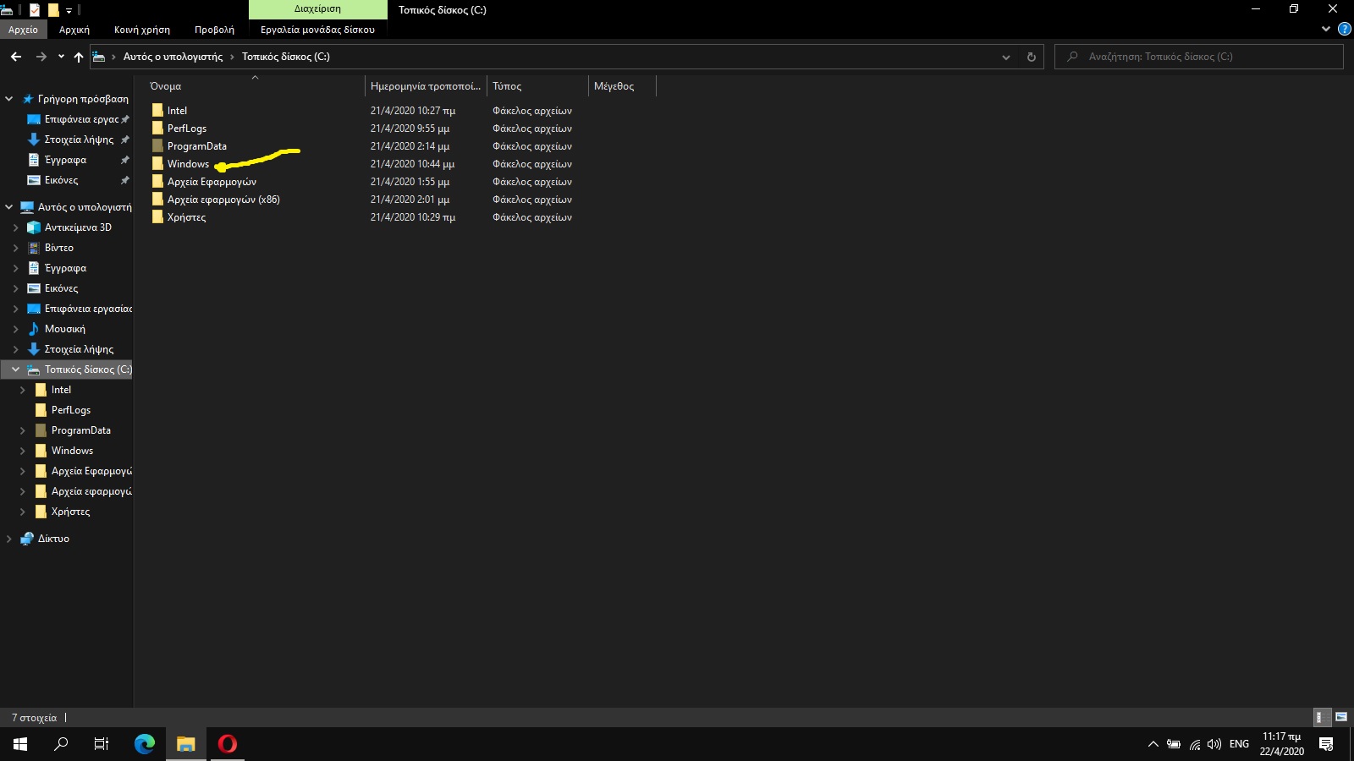Open the Windows Start menu
The width and height of the screenshot is (1354, 761).
(x=20, y=744)
